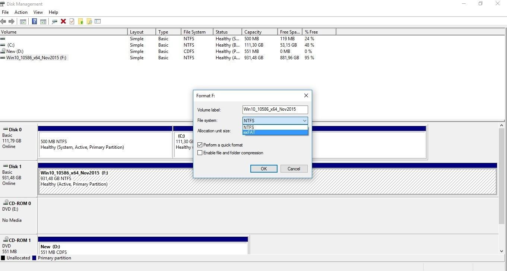Image resolution: width=507 pixels, height=271 pixels.
Task: Open Help via the question mark icon
Action: point(34,22)
